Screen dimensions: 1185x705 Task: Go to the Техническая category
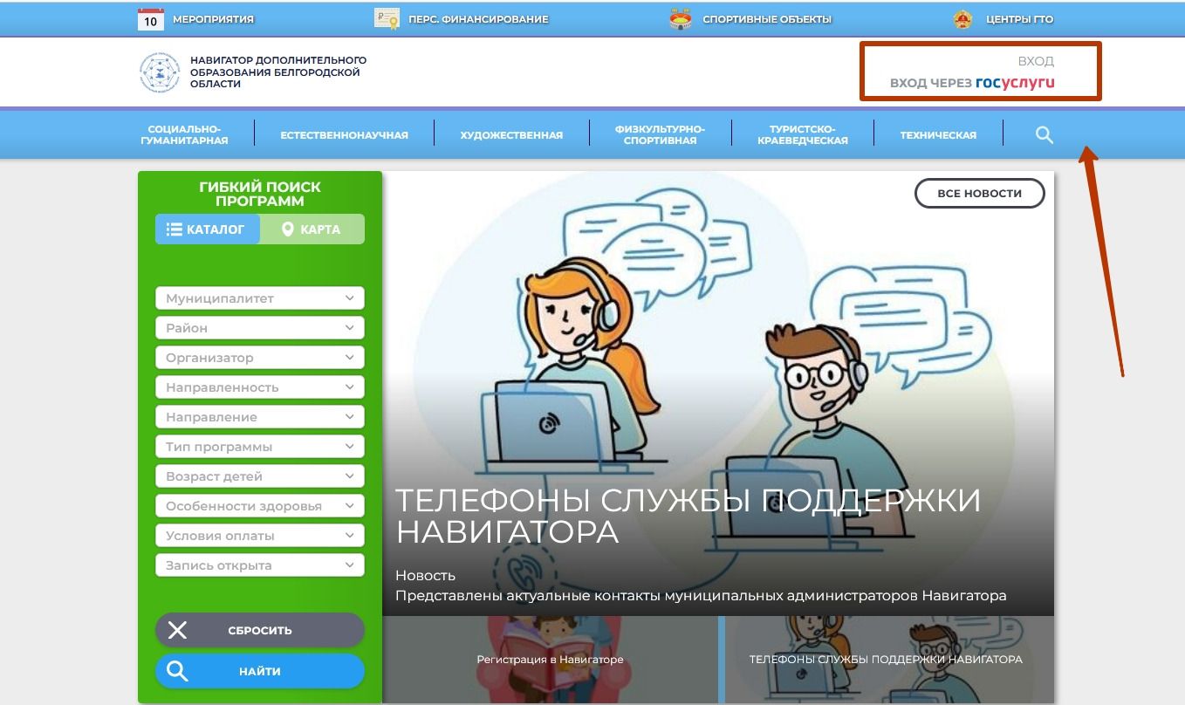(x=938, y=135)
